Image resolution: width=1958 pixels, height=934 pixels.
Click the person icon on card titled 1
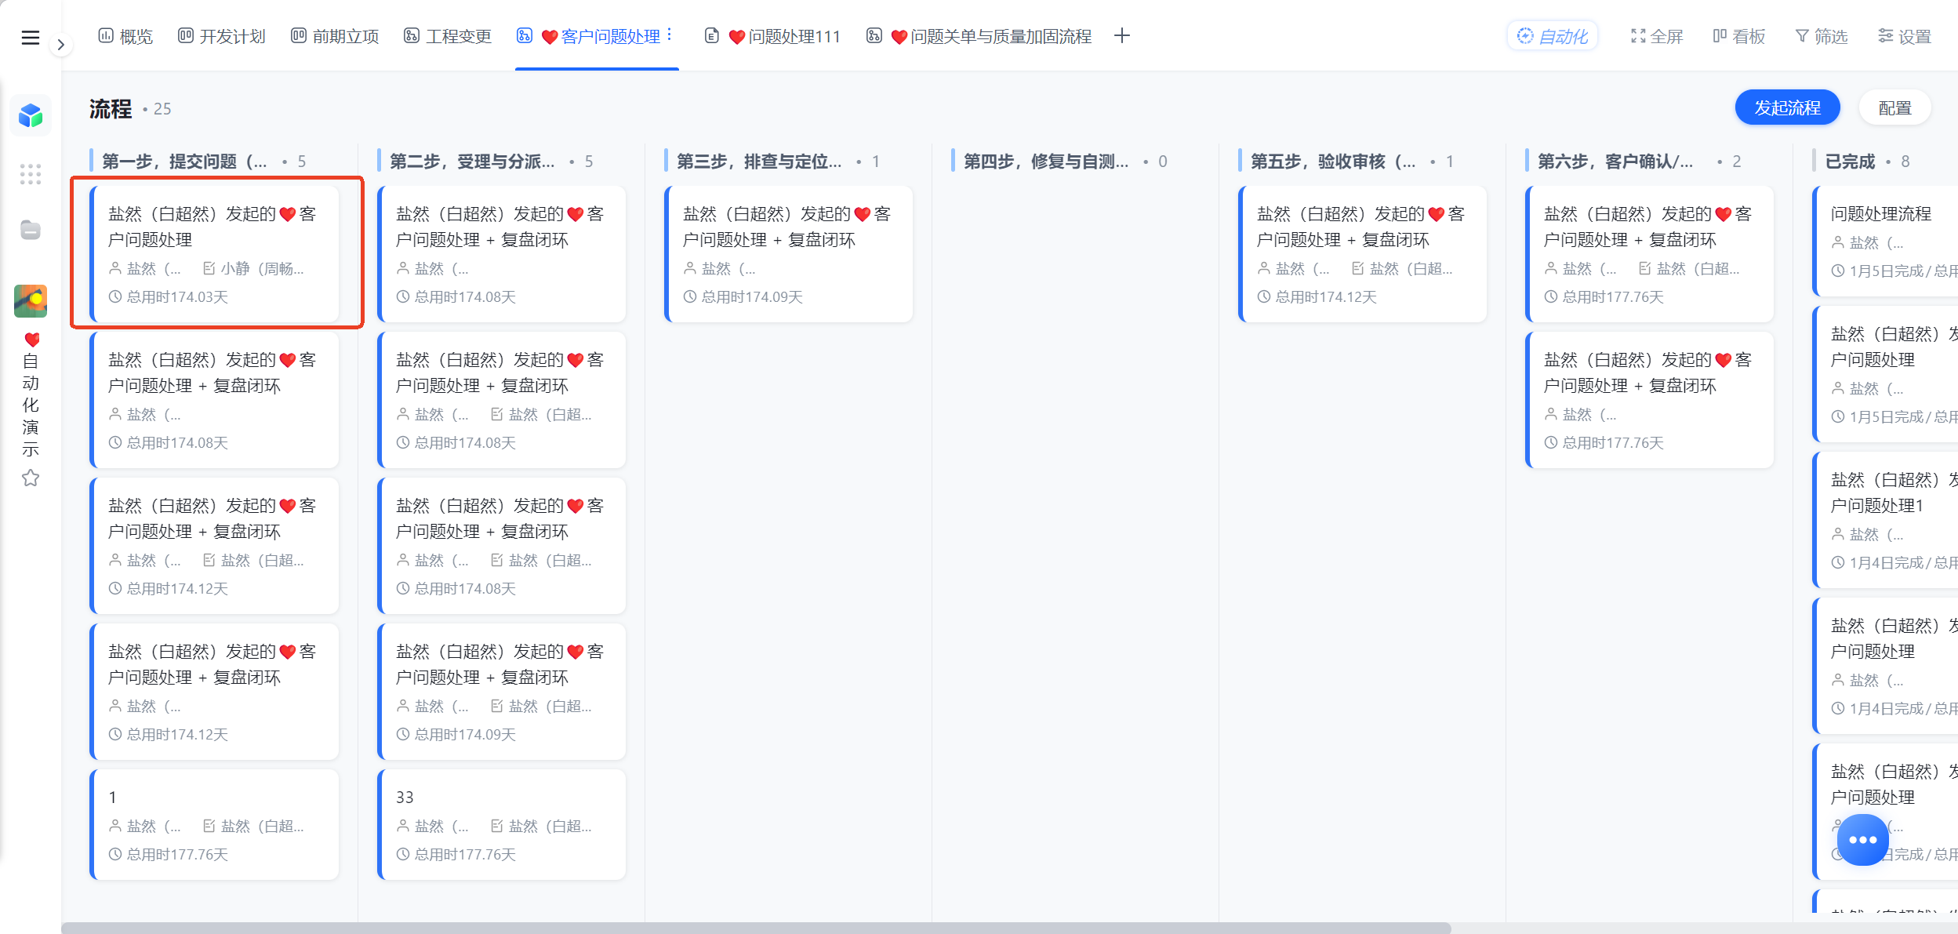(x=115, y=826)
